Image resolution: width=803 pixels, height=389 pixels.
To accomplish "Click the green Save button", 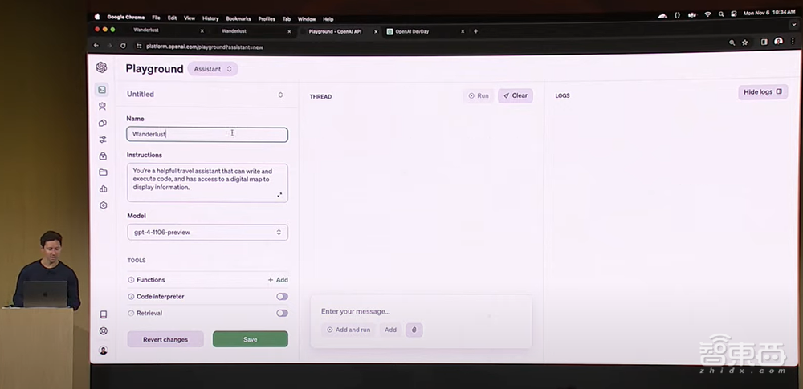I will click(250, 339).
